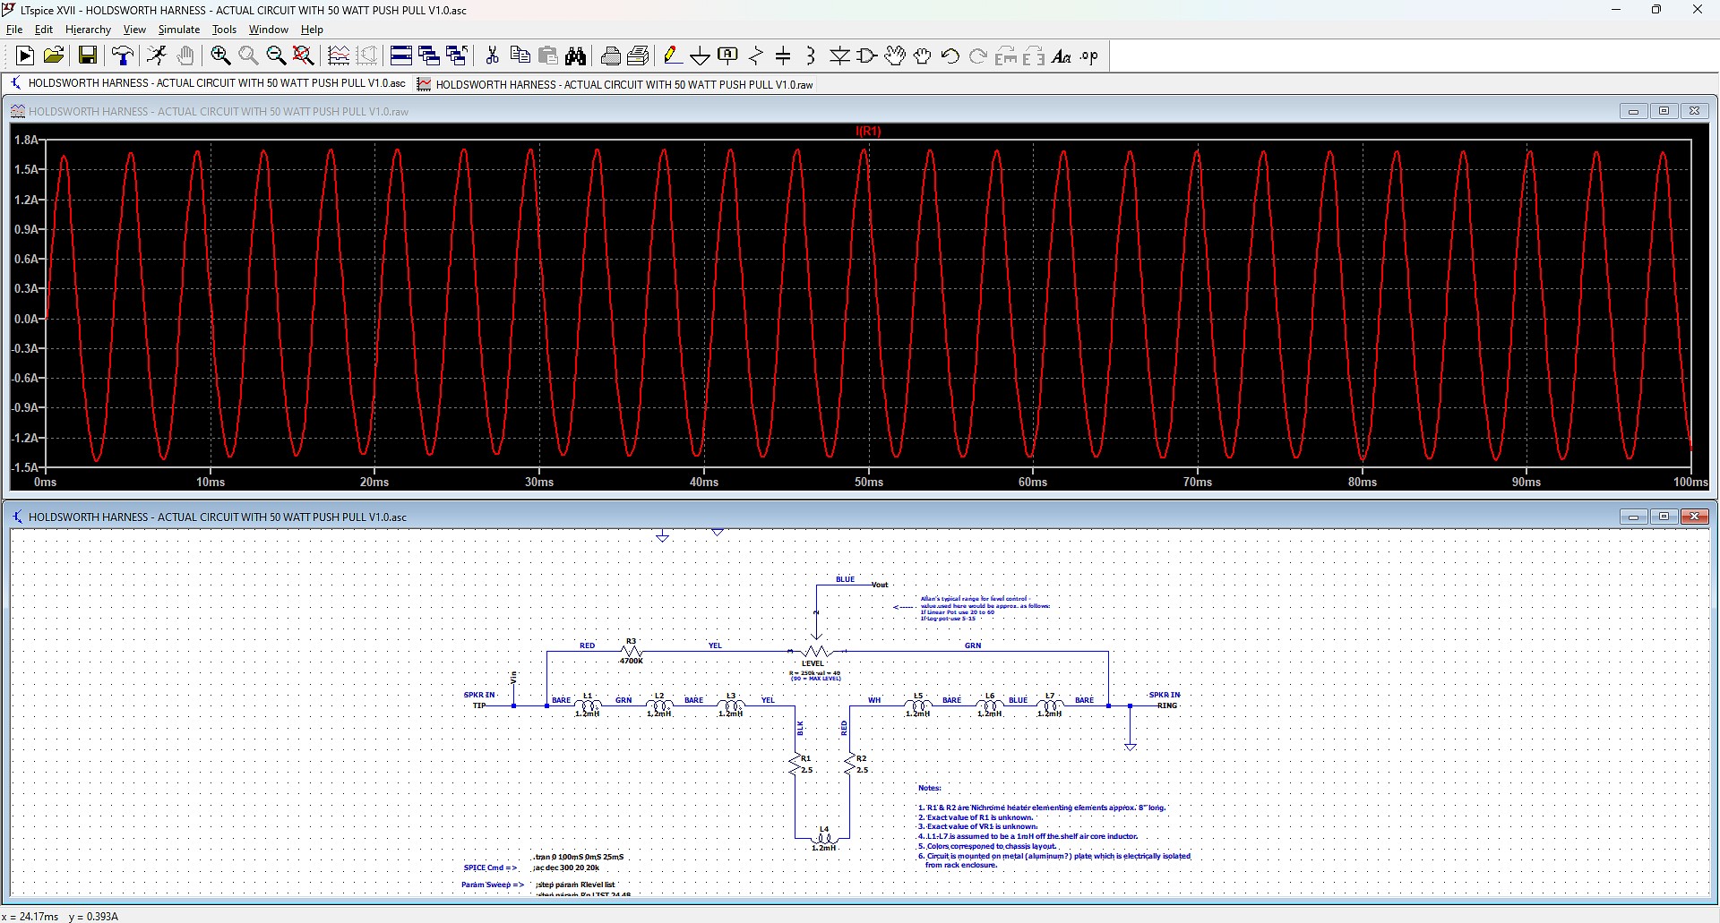
Task: Open the Hierarchy menu
Action: [88, 30]
